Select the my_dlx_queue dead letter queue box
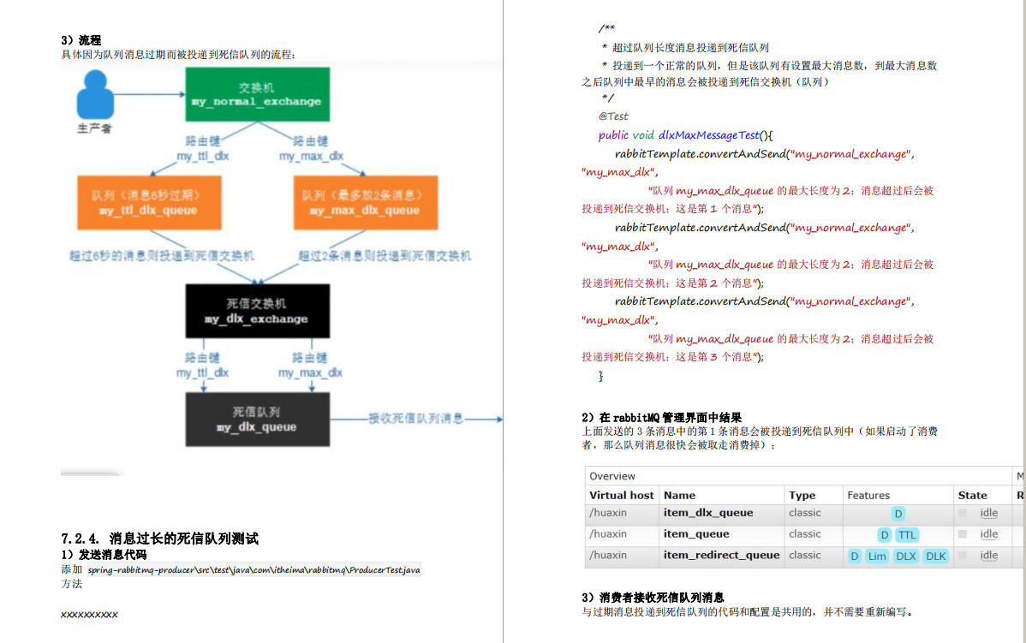The width and height of the screenshot is (1026, 643). (x=256, y=420)
